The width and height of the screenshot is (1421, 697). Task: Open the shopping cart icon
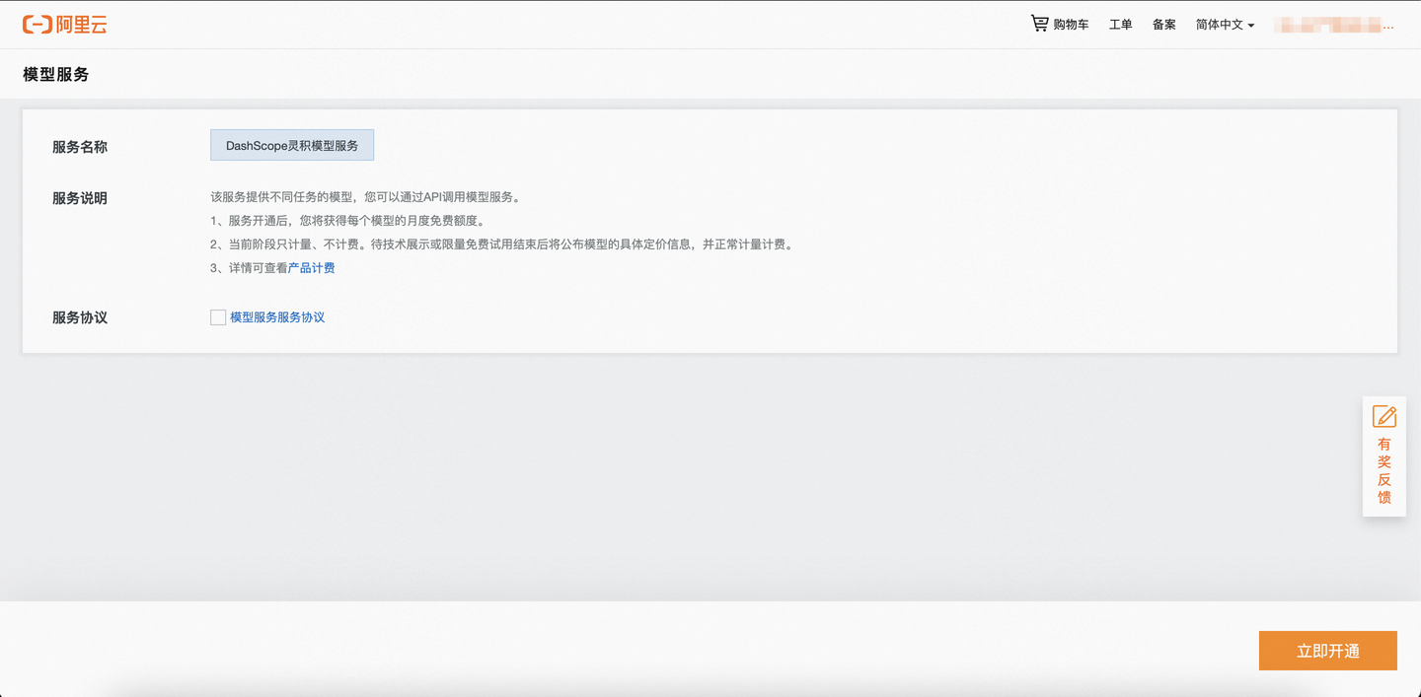[x=1039, y=23]
